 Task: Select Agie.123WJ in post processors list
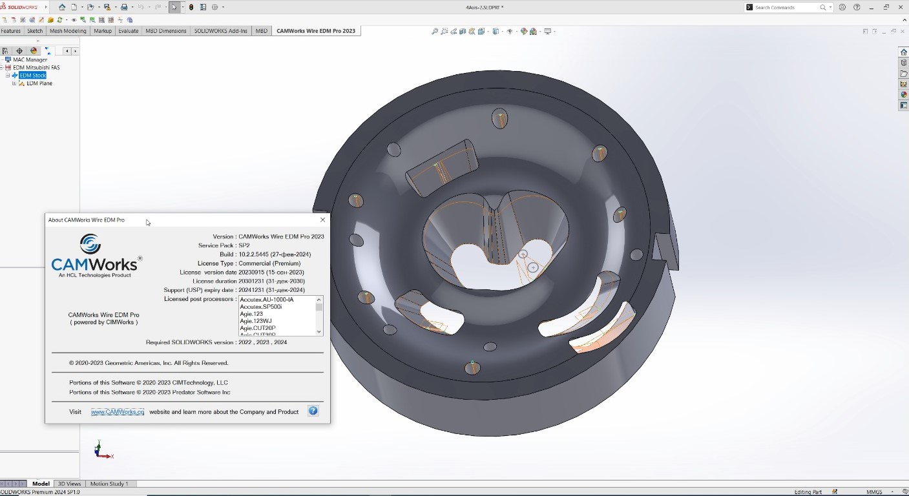coord(256,321)
